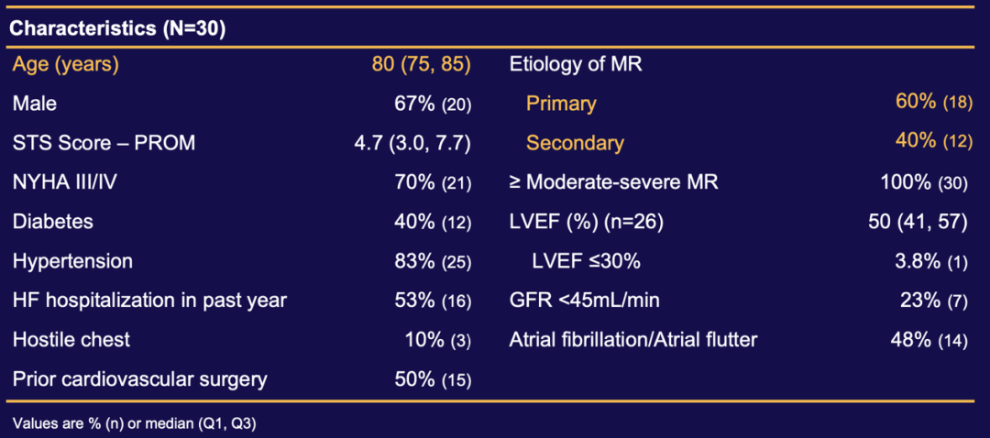Click the ≥ Moderate-severe MR label
990x438 pixels.
pyautogui.click(x=614, y=182)
